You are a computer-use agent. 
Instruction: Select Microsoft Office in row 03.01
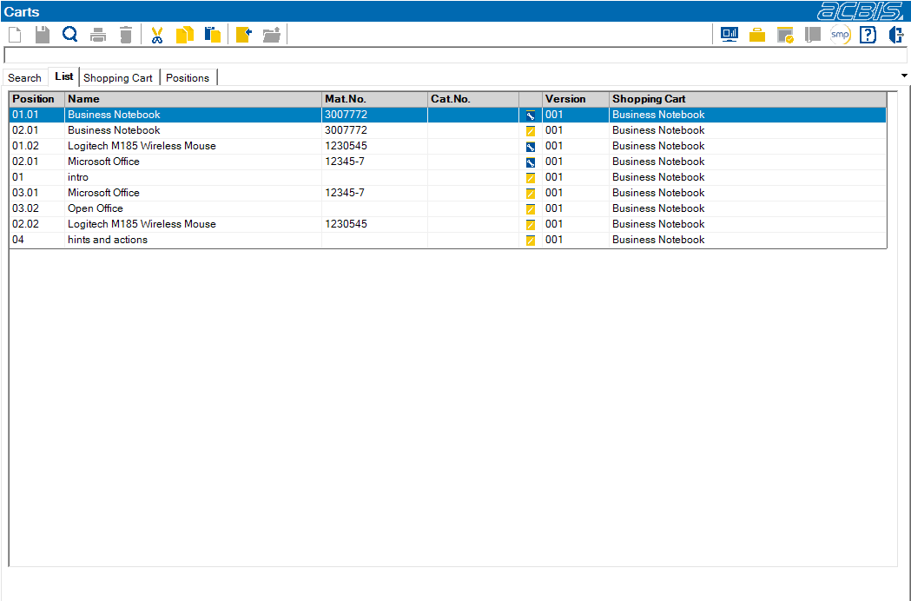[x=103, y=193]
